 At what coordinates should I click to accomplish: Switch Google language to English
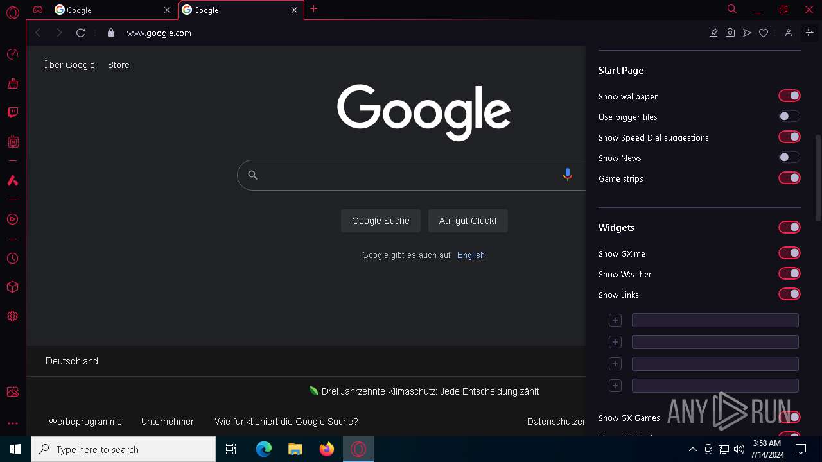point(471,255)
